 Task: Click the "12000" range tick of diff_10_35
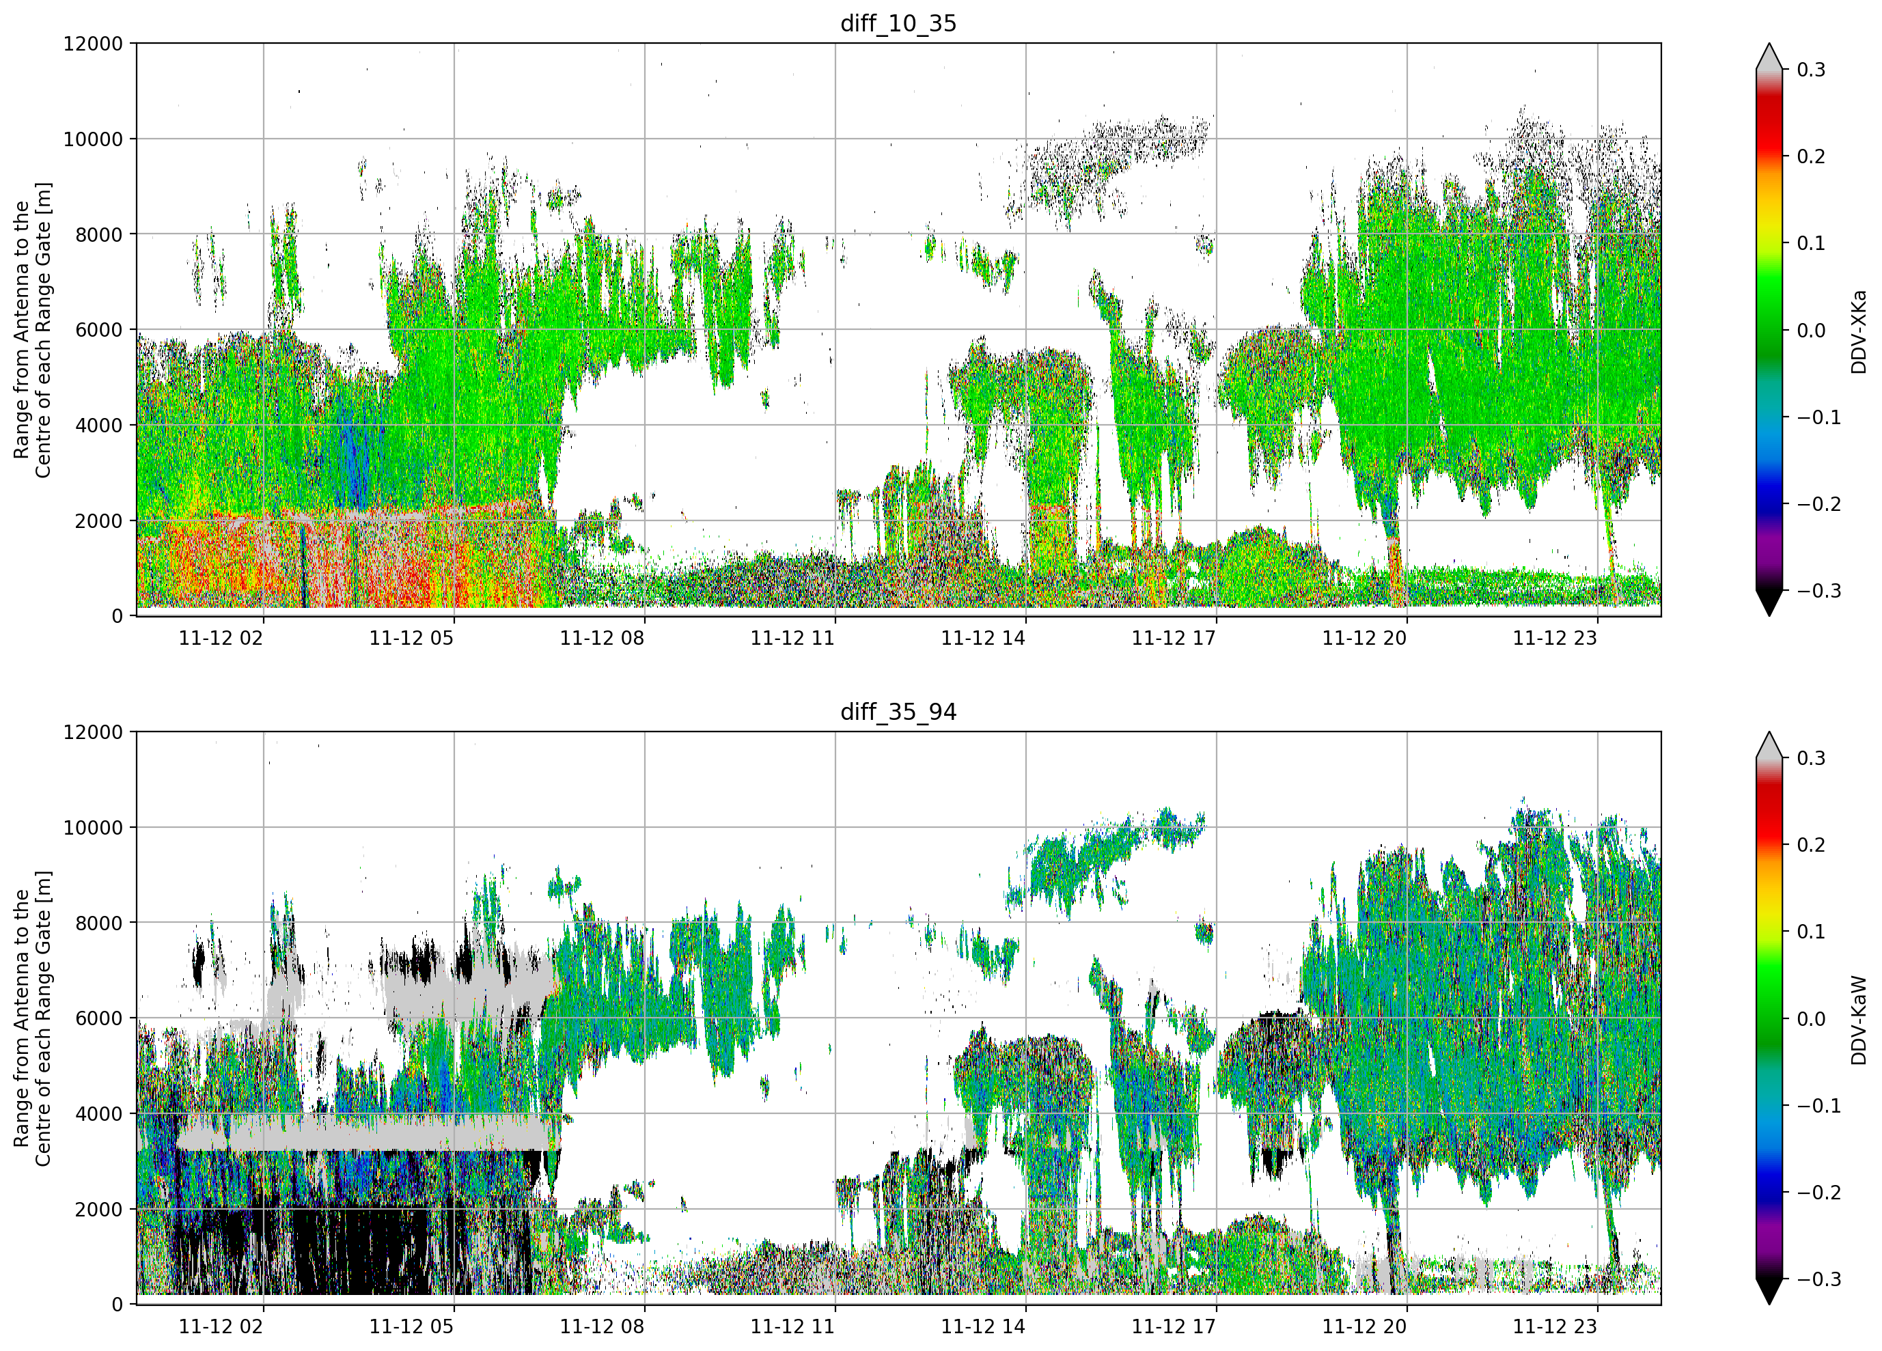point(93,44)
